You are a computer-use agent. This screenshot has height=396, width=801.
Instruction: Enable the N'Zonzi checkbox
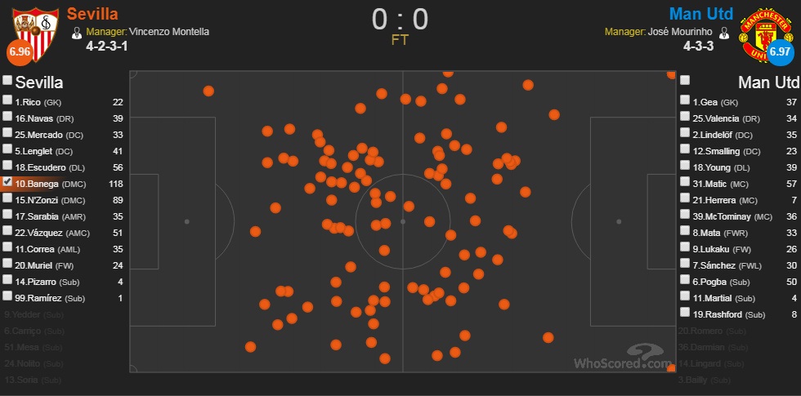[7, 198]
